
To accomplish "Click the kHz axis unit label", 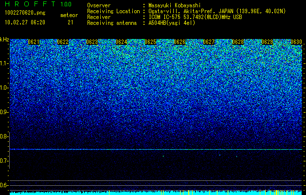I will (x=4, y=39).
